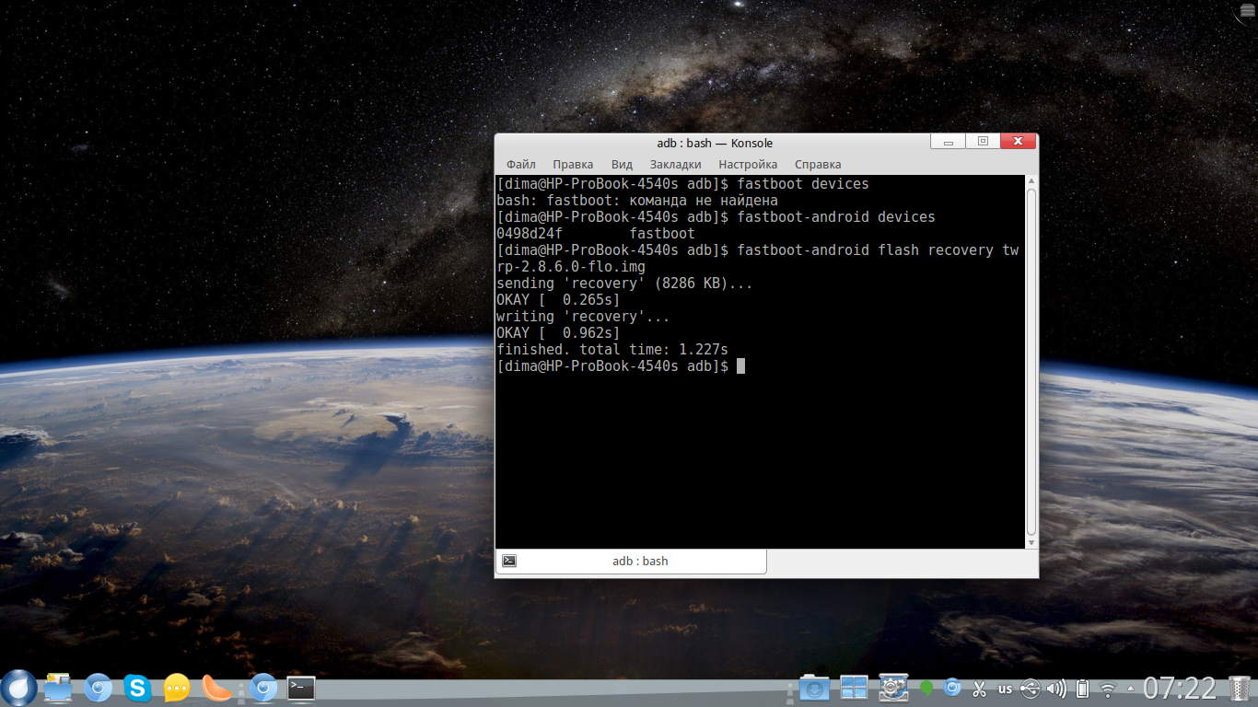This screenshot has height=707, width=1258.
Task: Open Klipper clipboard scissors icon
Action: click(x=979, y=689)
